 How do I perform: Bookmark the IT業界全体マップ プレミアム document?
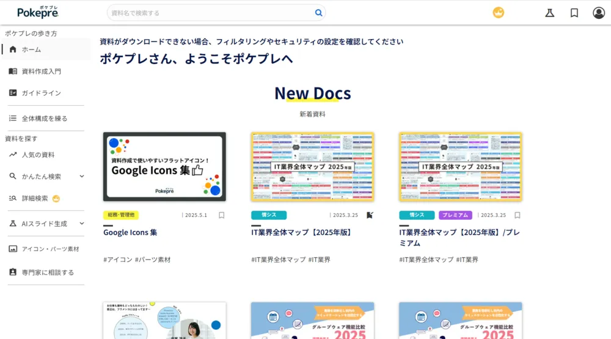click(517, 215)
